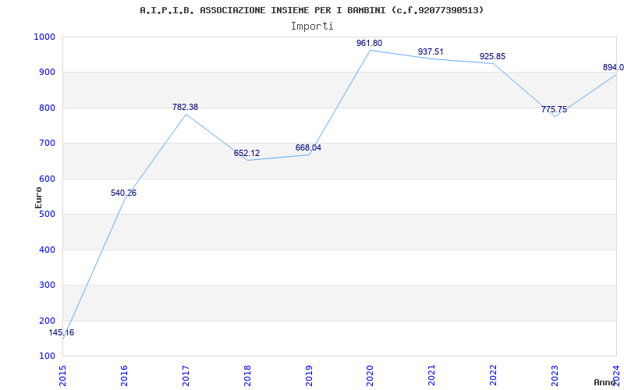Image resolution: width=624 pixels, height=390 pixels.
Task: Select data label 925.85
Action: (x=492, y=56)
